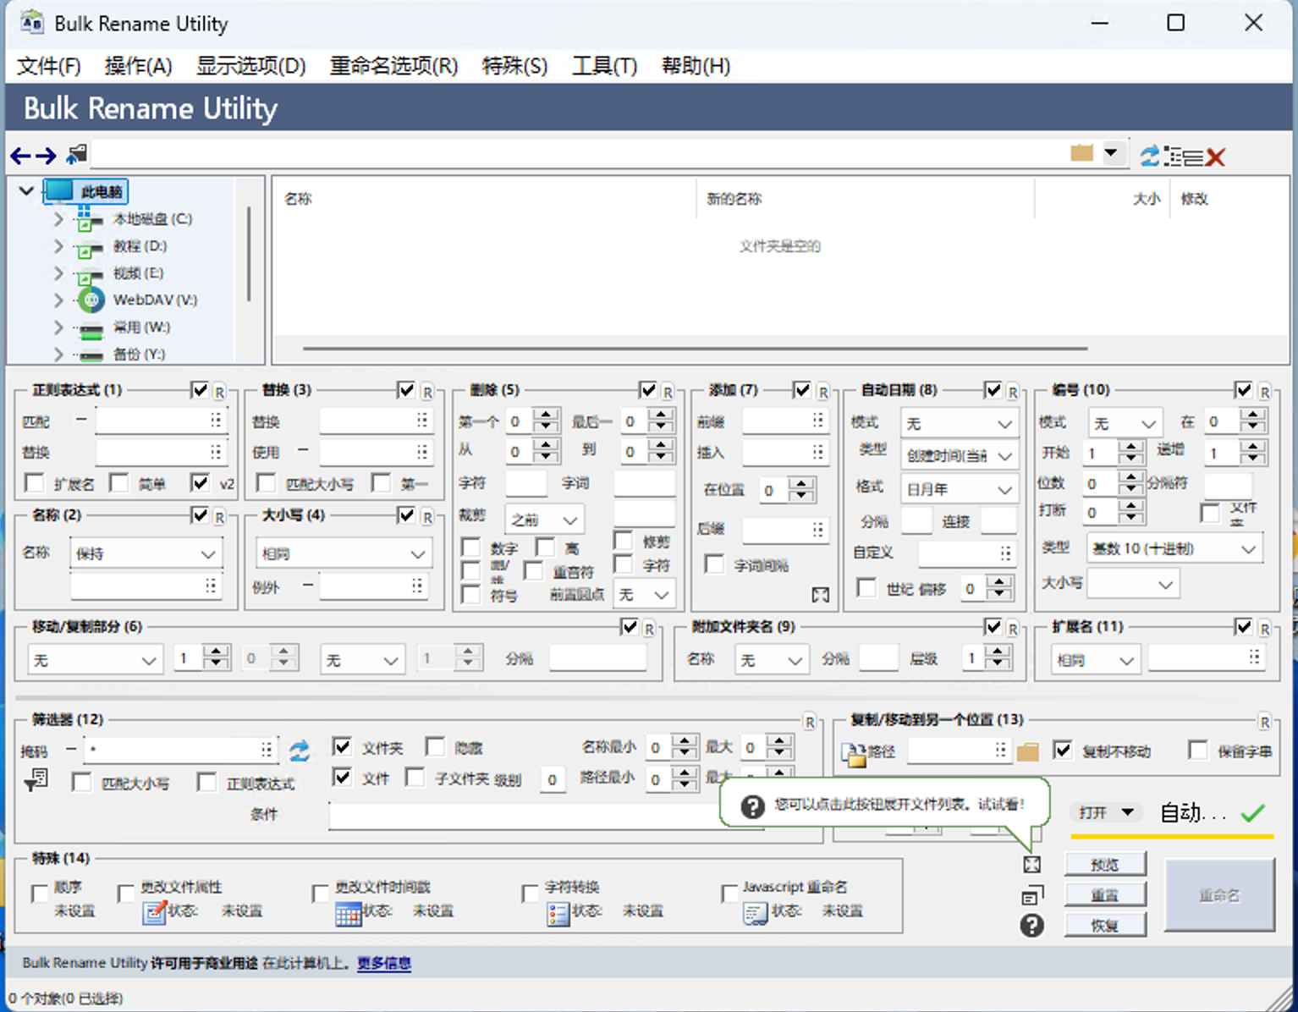Click the file list horizontal scrollbar
The image size is (1298, 1012).
tap(695, 348)
